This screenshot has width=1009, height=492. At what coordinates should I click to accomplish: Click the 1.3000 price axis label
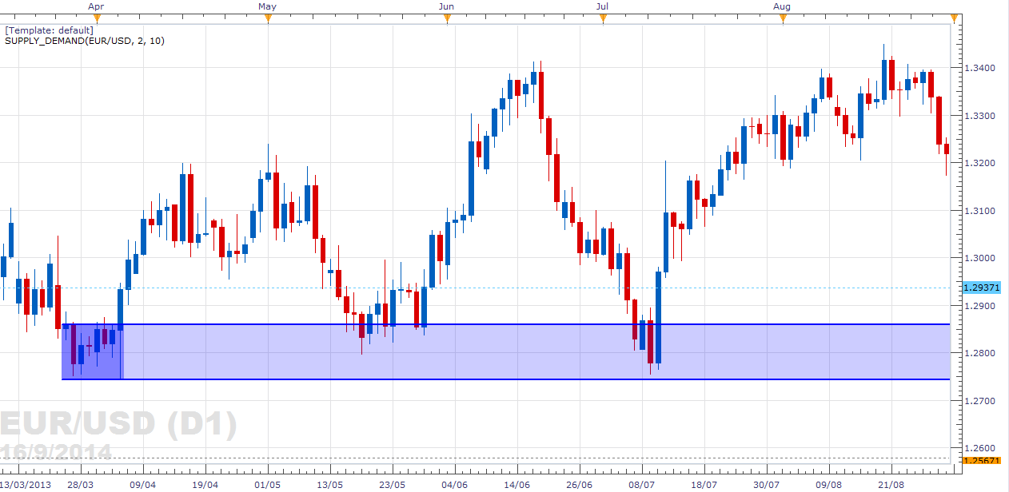tap(979, 258)
